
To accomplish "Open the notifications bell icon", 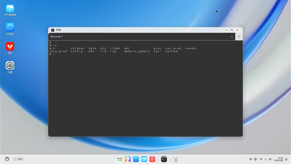I will click(286, 159).
